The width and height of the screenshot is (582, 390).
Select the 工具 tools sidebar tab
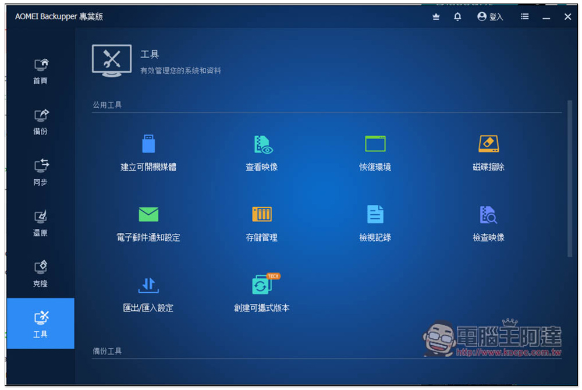click(41, 324)
